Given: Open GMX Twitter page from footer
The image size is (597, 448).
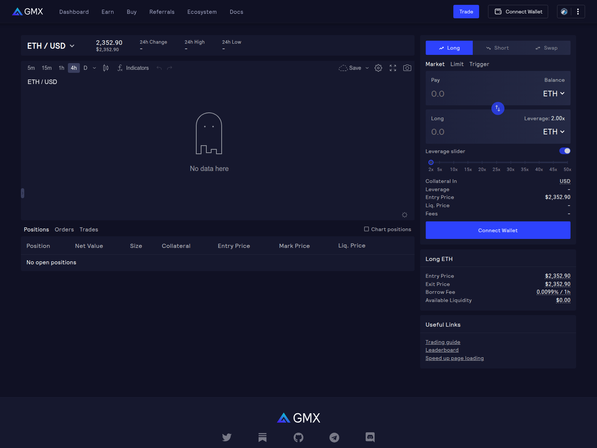Looking at the screenshot, I should (227, 437).
